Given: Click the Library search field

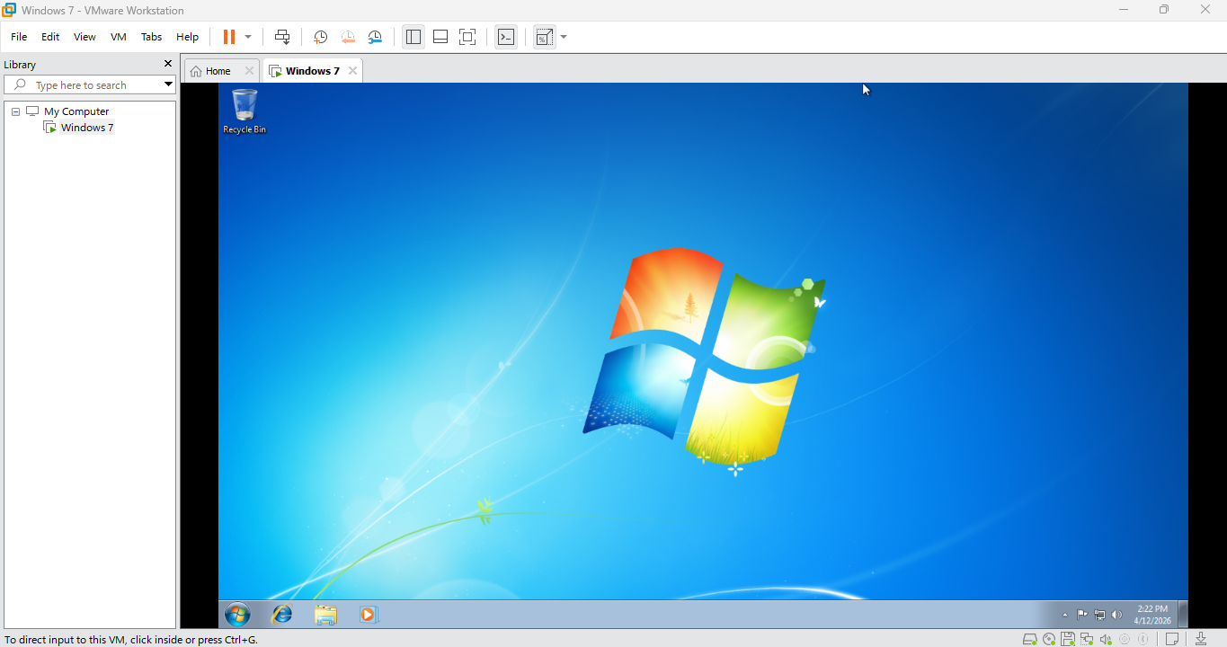Looking at the screenshot, I should point(85,84).
